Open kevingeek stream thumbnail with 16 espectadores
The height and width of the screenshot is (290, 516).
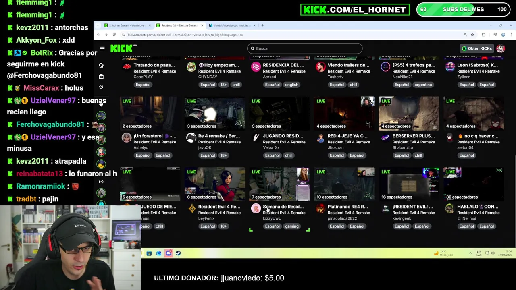click(409, 184)
